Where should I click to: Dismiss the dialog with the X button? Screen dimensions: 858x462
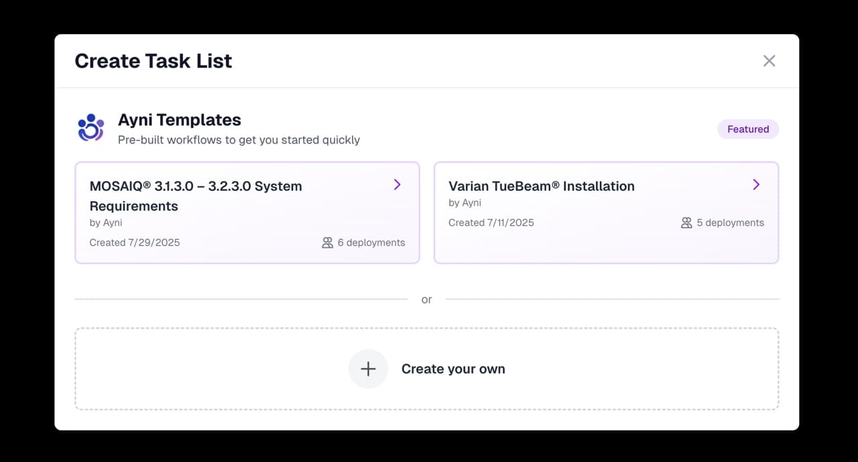point(769,60)
